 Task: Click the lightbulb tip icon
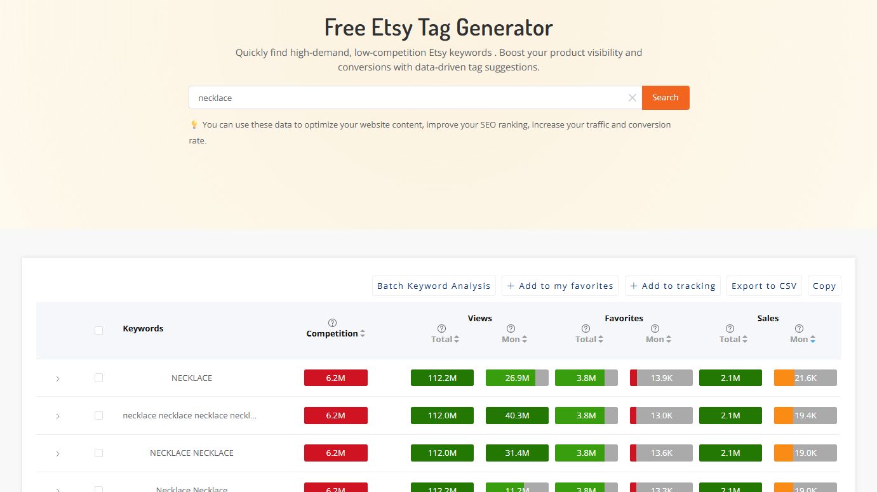point(193,124)
